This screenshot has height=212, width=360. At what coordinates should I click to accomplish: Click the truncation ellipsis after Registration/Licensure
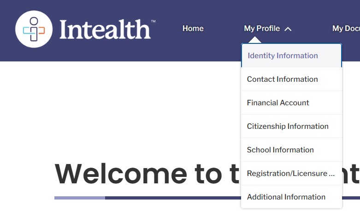pos(331,175)
